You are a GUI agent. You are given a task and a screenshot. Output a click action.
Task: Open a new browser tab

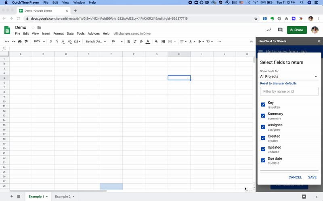click(75, 11)
